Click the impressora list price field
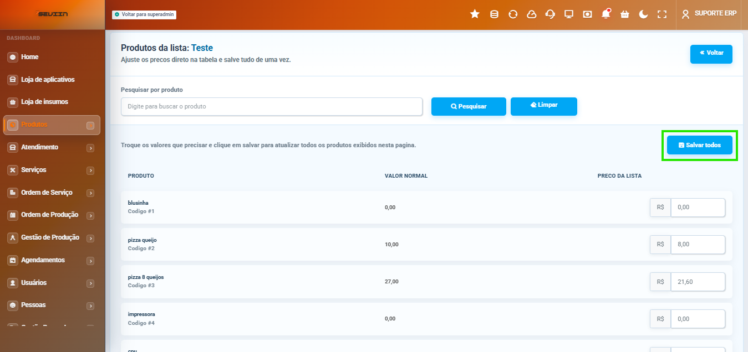Screen dimensions: 748x352 [698, 319]
